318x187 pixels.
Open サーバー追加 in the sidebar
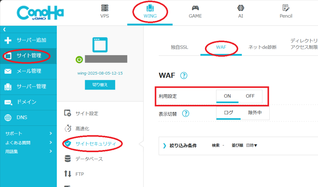click(28, 40)
